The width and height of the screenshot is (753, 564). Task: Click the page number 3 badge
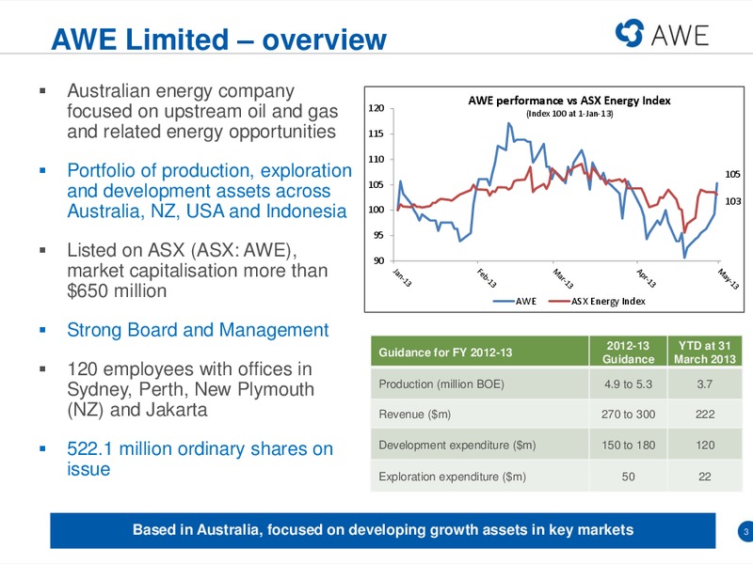click(745, 531)
